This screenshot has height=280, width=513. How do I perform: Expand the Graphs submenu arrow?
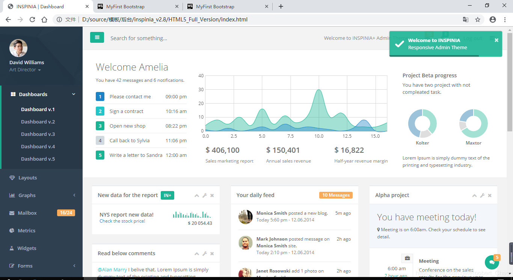[74, 195]
